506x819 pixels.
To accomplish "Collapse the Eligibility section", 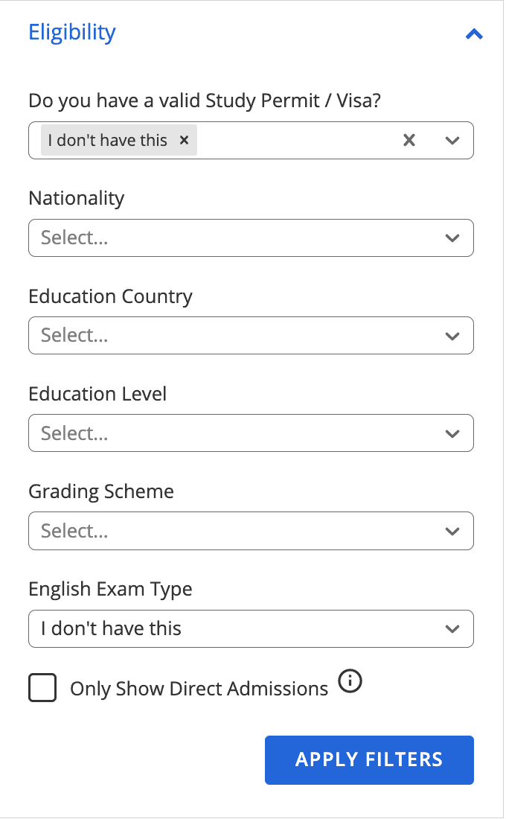I will 474,34.
